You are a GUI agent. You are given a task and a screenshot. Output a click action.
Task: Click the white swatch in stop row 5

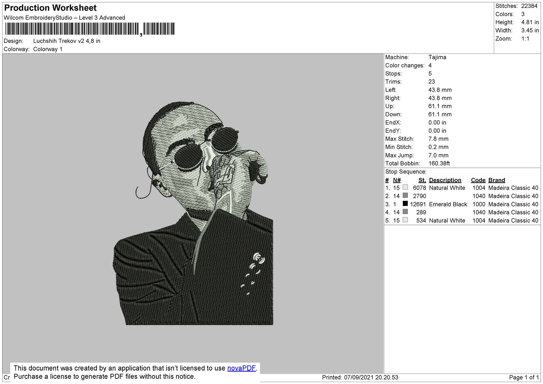405,220
